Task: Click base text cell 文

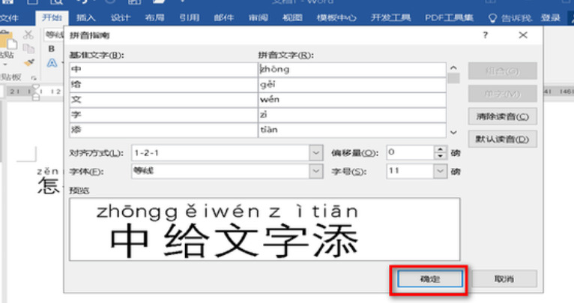Action: pos(163,100)
